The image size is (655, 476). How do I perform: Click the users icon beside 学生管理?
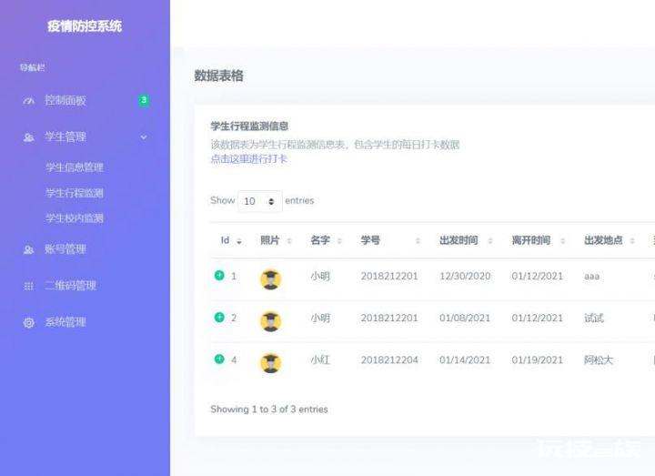(x=28, y=137)
